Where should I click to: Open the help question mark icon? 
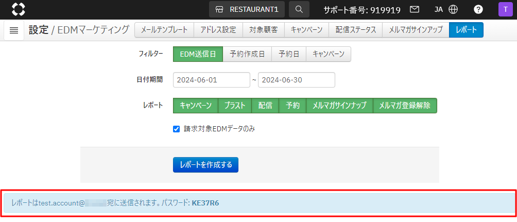click(x=478, y=9)
